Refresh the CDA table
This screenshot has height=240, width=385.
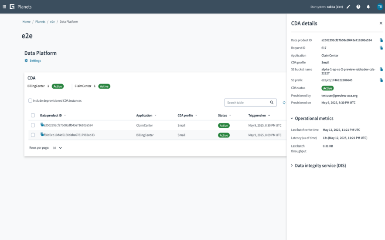[284, 103]
